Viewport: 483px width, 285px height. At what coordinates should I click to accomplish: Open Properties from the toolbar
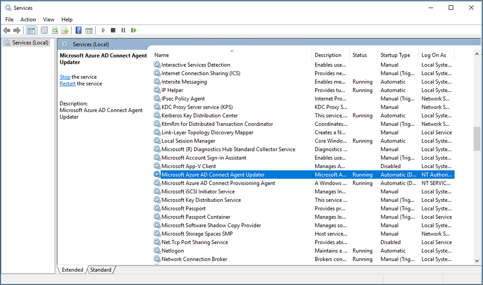click(x=44, y=30)
